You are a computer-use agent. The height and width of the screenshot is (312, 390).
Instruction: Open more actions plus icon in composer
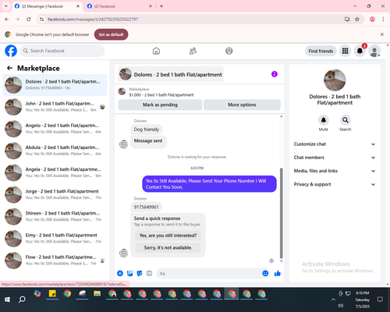120,273
